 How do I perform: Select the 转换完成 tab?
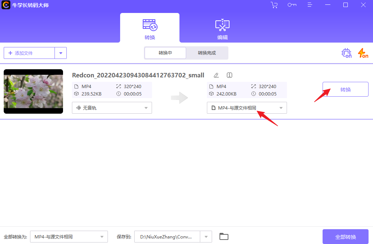click(x=207, y=53)
